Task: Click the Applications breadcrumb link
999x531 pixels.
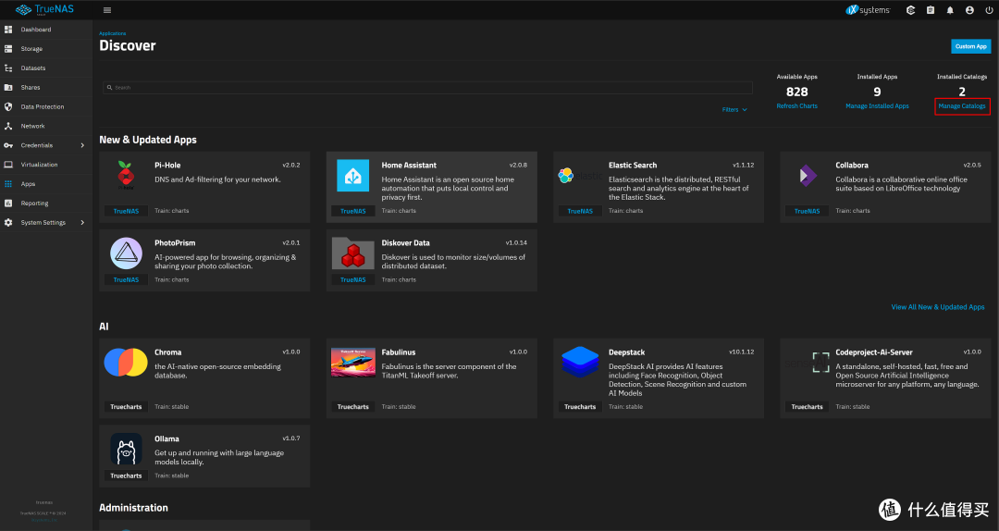Action: click(x=112, y=33)
